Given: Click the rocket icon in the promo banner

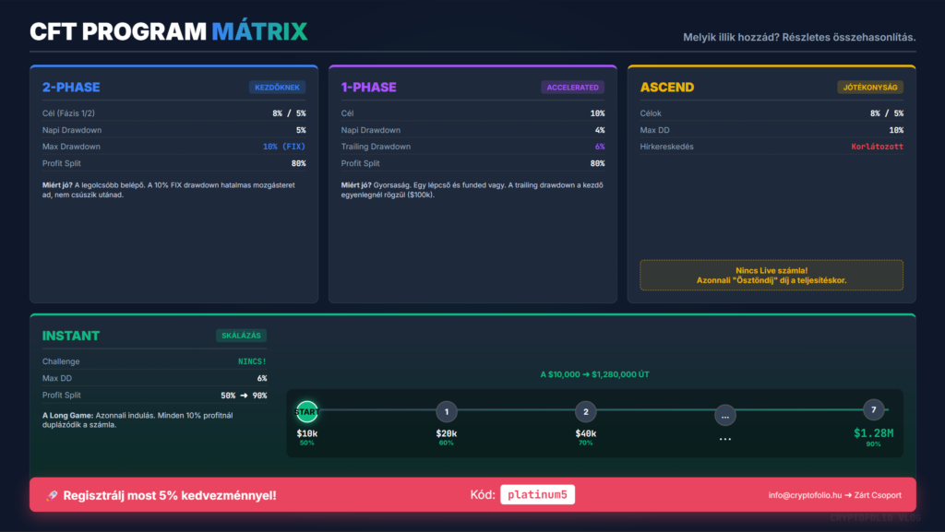Looking at the screenshot, I should tap(52, 495).
